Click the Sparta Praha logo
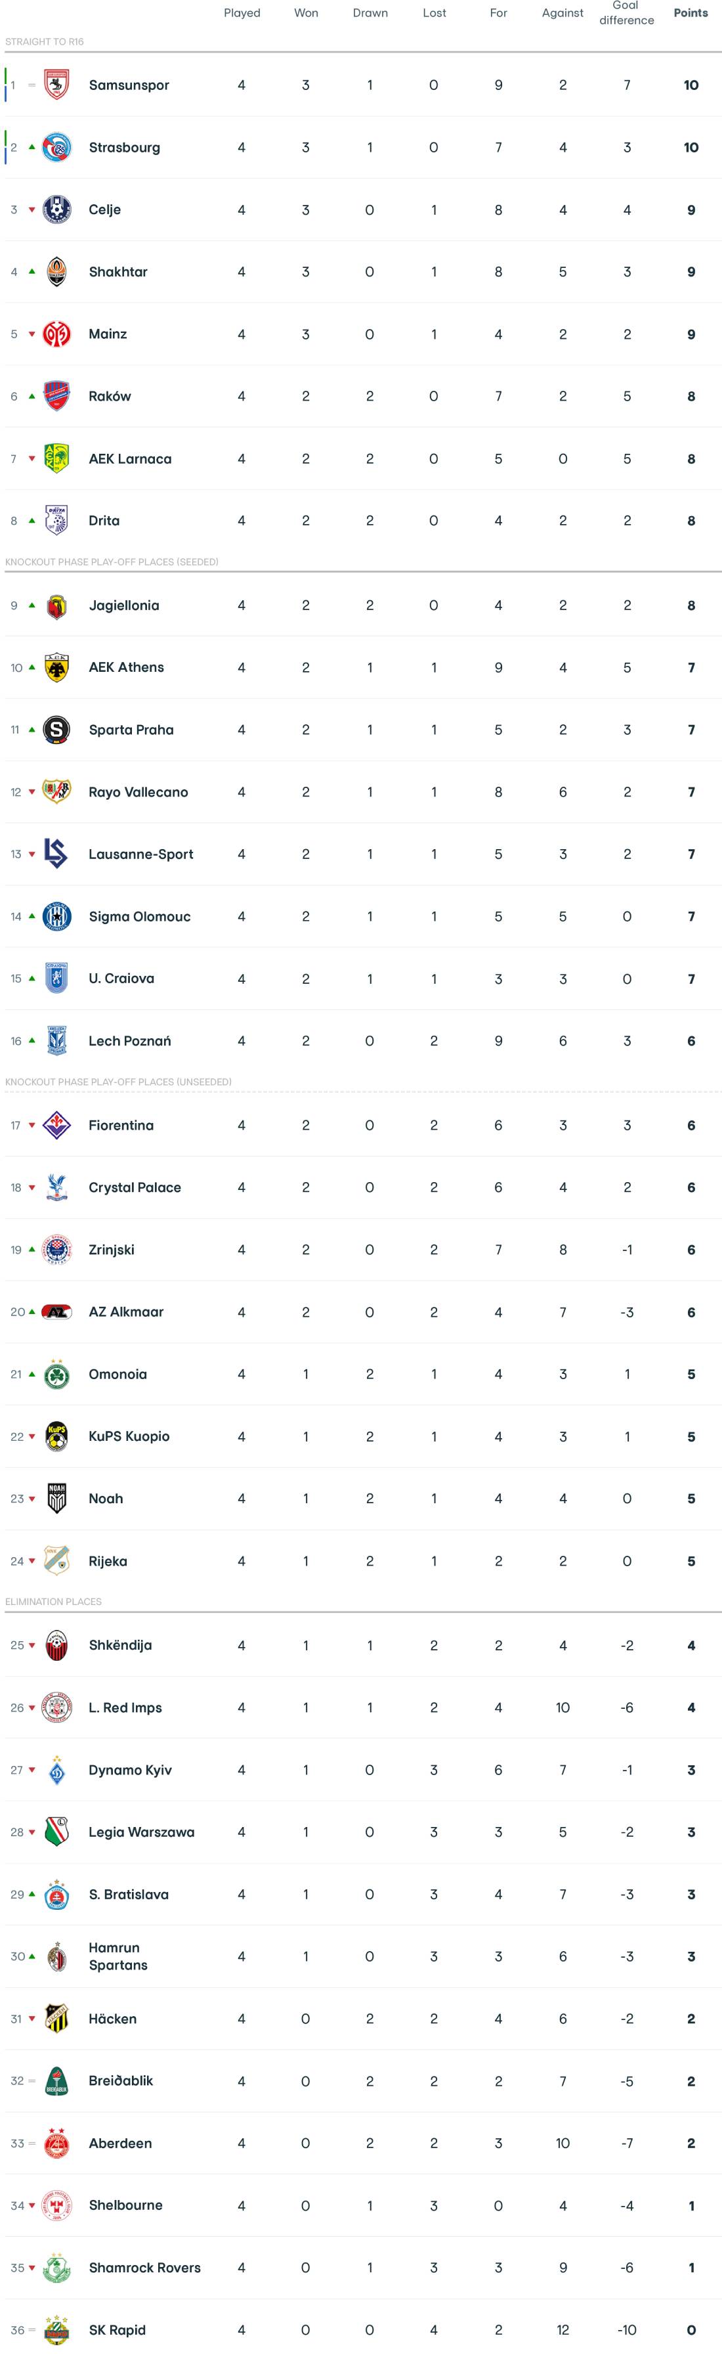 [56, 730]
